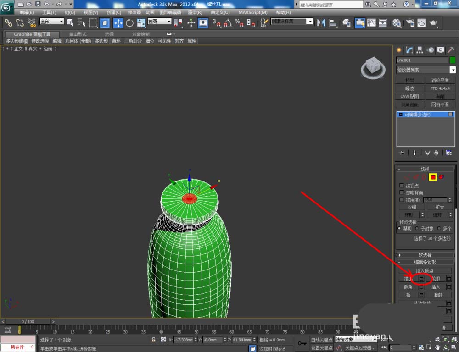Open the MAXScript(M) menu
Viewport: 459px width, 352px height.
(253, 12)
